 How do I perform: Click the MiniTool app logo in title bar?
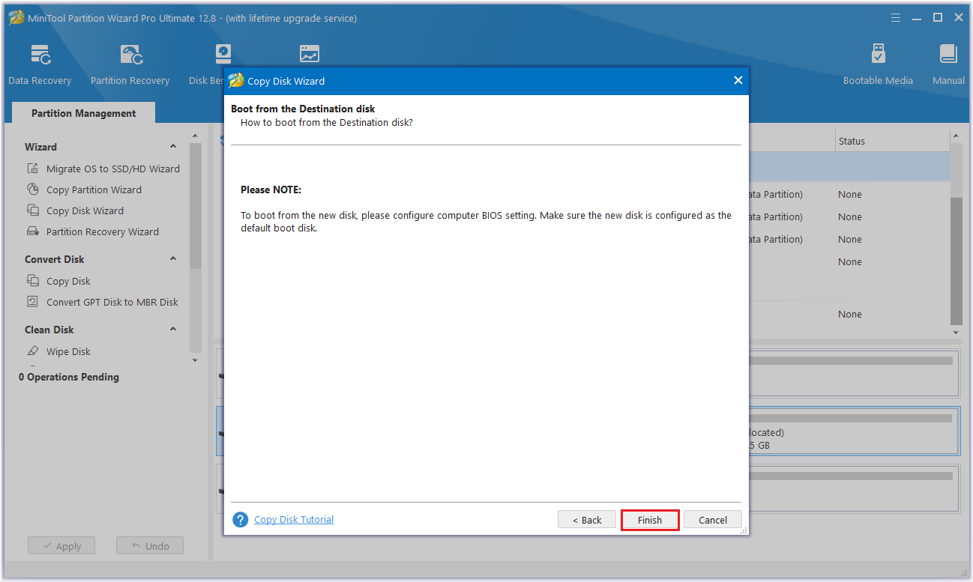click(16, 17)
